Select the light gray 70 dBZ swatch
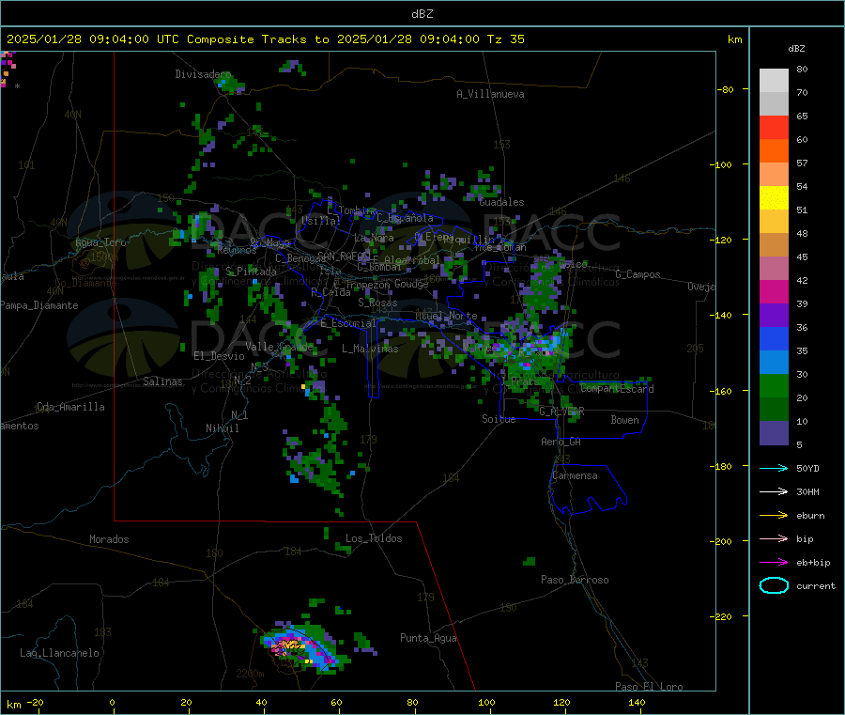The image size is (845, 715). click(x=774, y=81)
